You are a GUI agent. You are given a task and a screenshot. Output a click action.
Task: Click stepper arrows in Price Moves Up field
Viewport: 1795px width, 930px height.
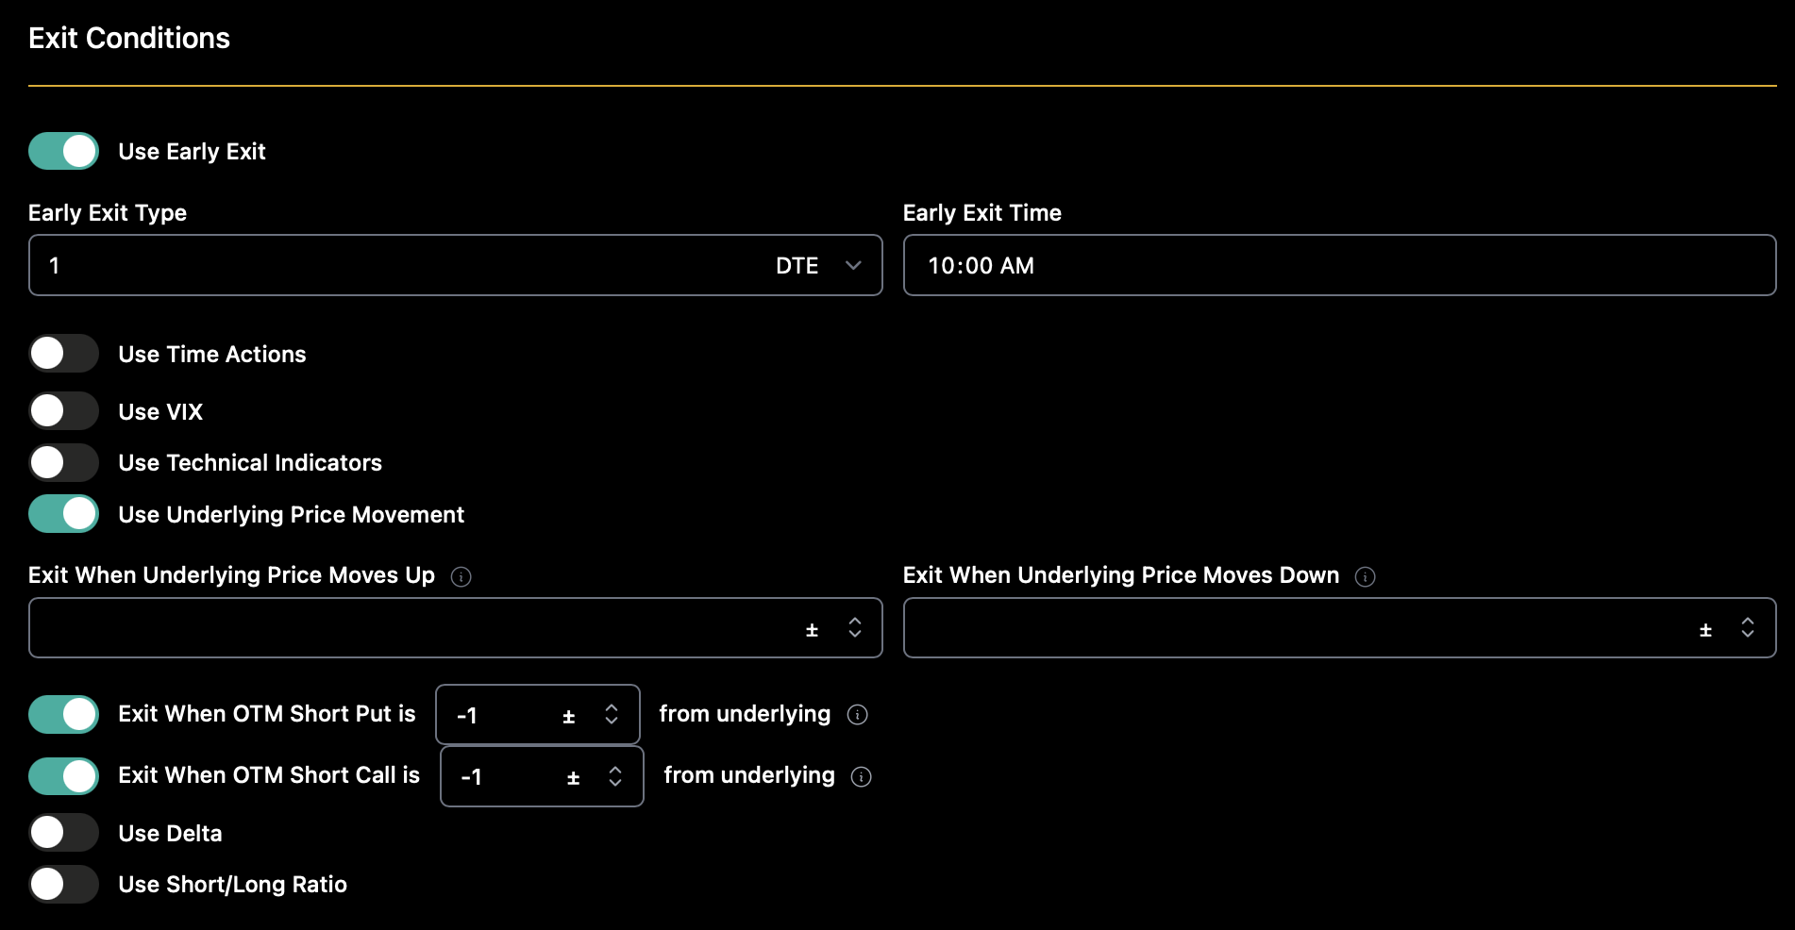pos(855,627)
